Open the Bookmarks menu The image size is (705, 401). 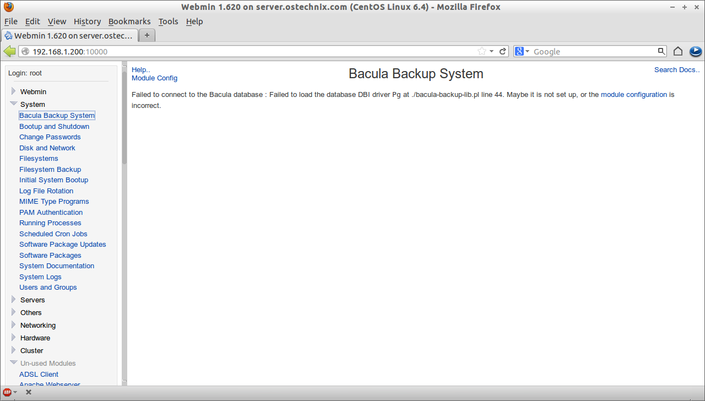coord(129,21)
